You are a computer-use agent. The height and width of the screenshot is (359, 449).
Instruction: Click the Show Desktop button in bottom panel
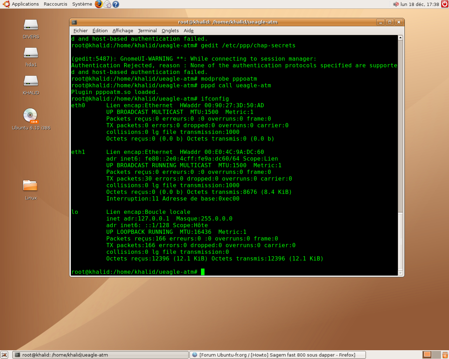coord(4,355)
